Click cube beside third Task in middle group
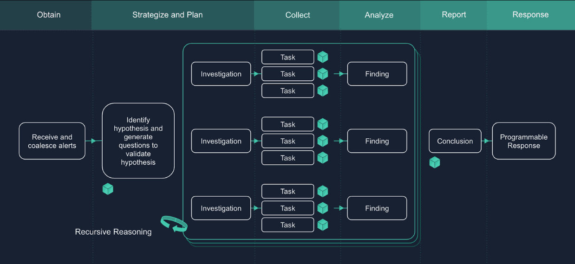This screenshot has width=575, height=264. (x=323, y=158)
